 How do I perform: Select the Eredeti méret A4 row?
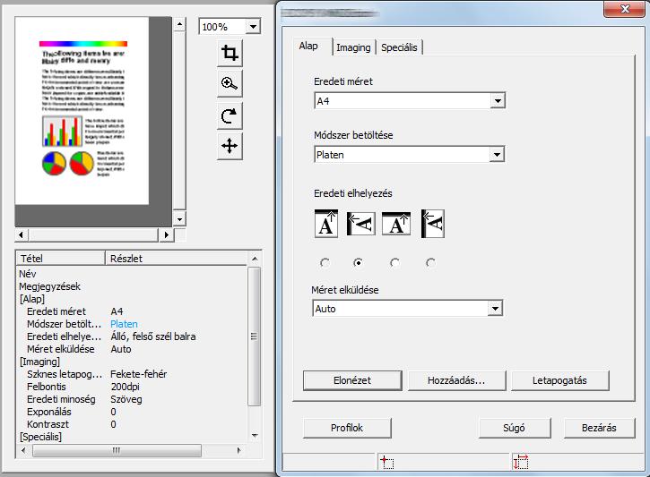[132, 311]
